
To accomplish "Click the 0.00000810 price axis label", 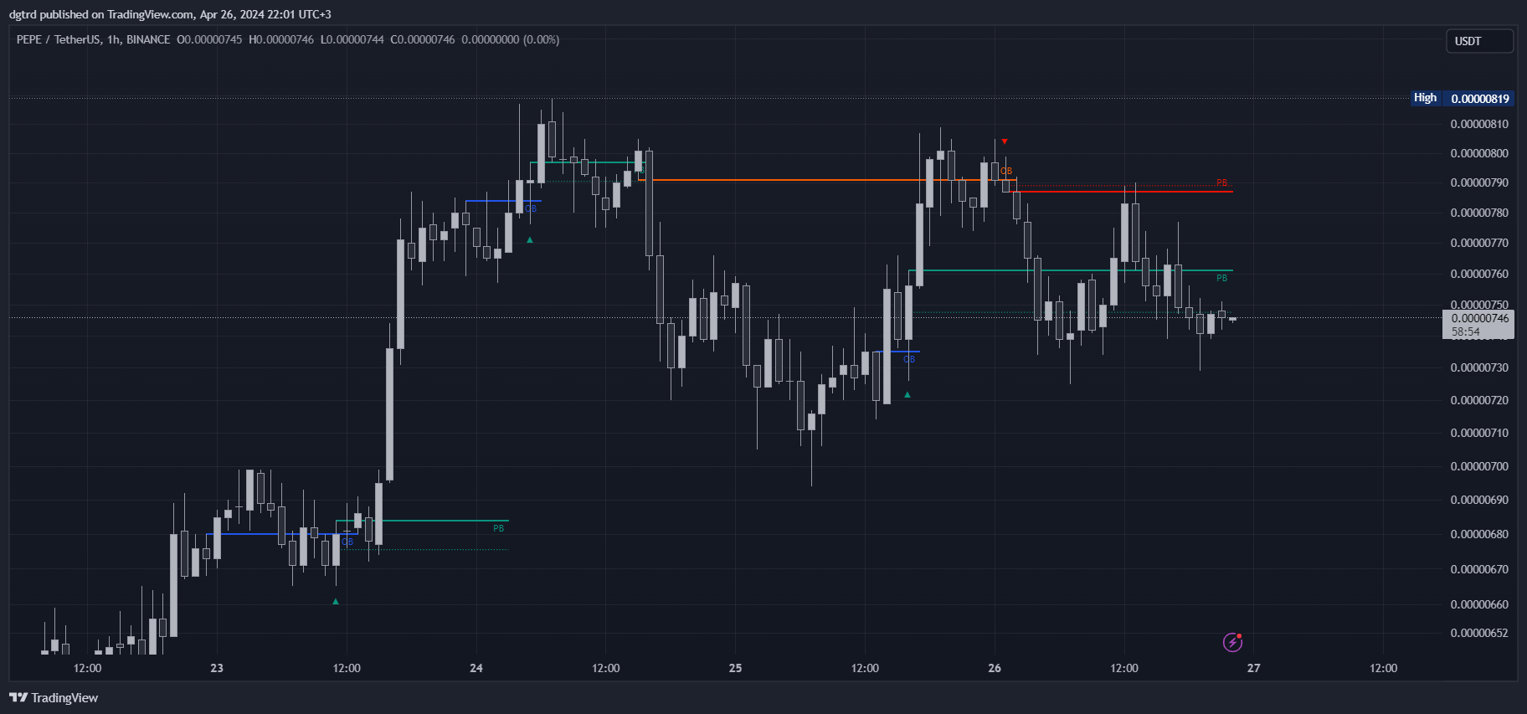I will click(1479, 124).
